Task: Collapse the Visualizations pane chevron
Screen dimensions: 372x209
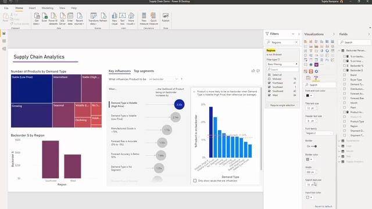Action: (x=334, y=34)
